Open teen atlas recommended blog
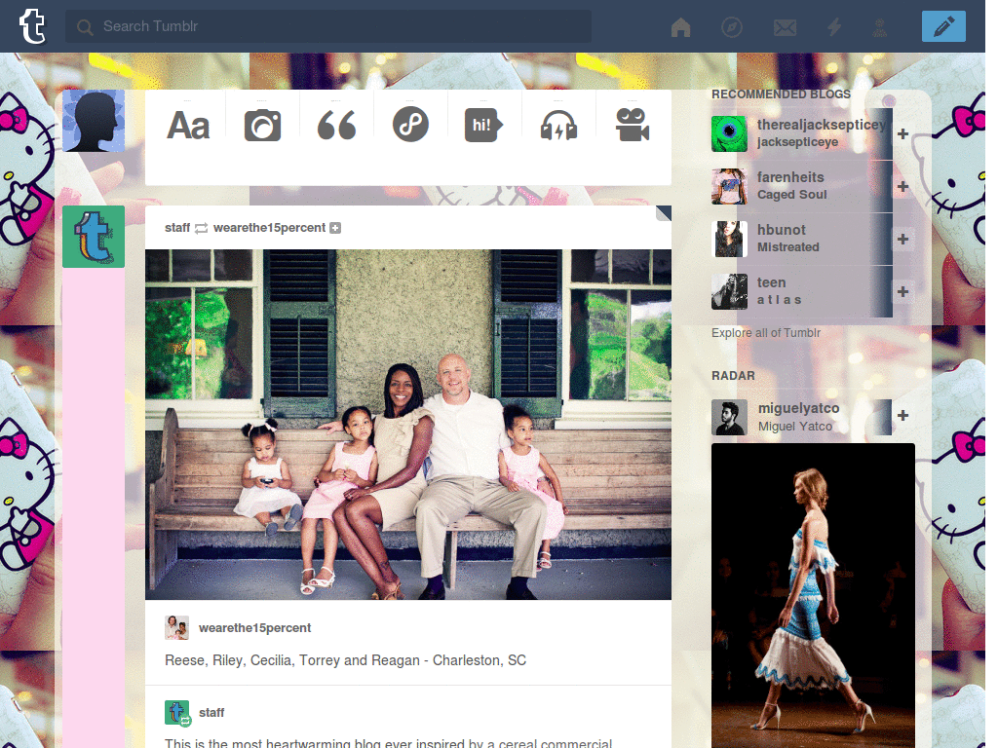Image resolution: width=998 pixels, height=748 pixels. pos(801,291)
